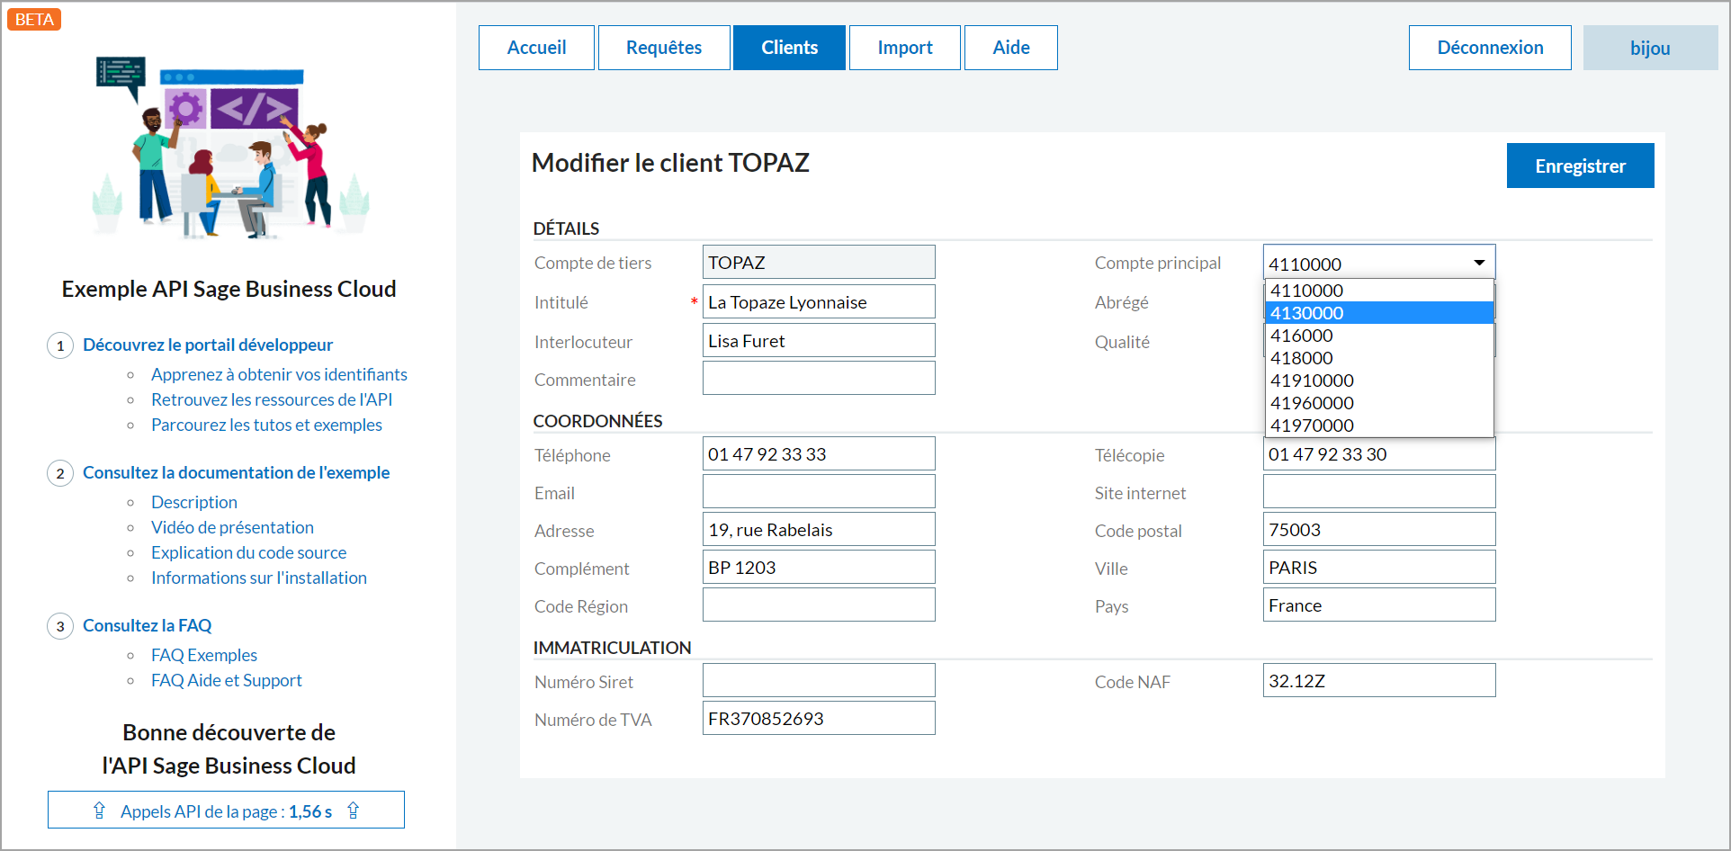Click the Téléphone input field
The height and width of the screenshot is (851, 1731).
(x=819, y=453)
